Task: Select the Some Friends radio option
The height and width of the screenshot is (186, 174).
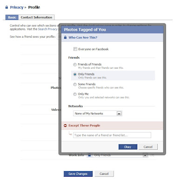Action: (x=75, y=84)
